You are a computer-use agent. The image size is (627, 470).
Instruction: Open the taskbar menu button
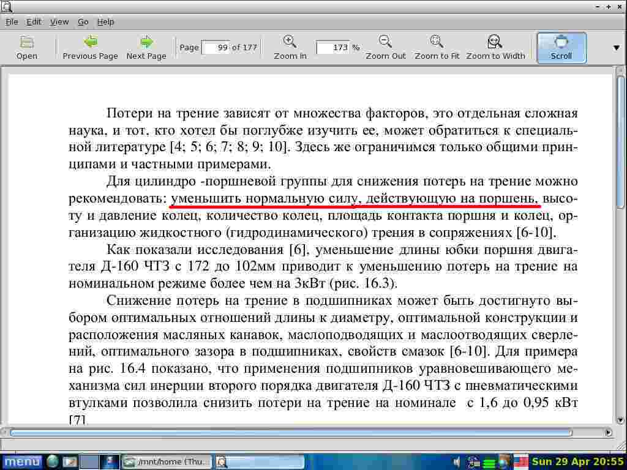tap(22, 462)
